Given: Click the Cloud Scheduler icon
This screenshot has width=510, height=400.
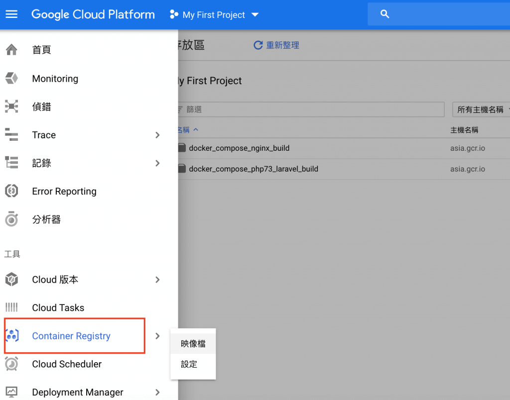Looking at the screenshot, I should coord(12,364).
